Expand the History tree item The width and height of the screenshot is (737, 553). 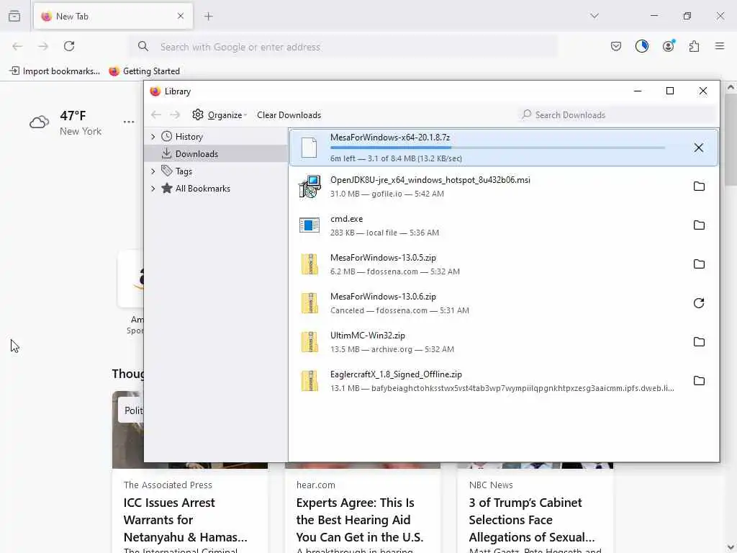153,137
